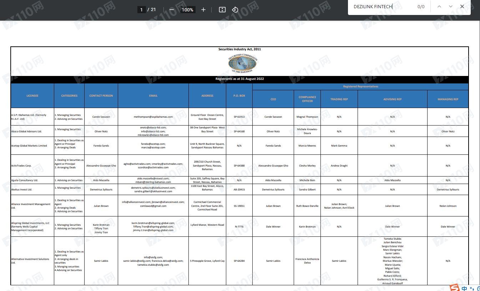The image size is (480, 291).
Task: Click the EMAIL column header
Action: pyautogui.click(x=153, y=96)
